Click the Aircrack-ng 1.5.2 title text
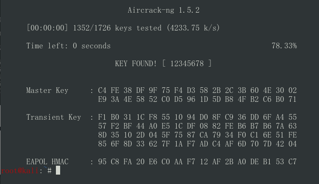 [x=163, y=10]
